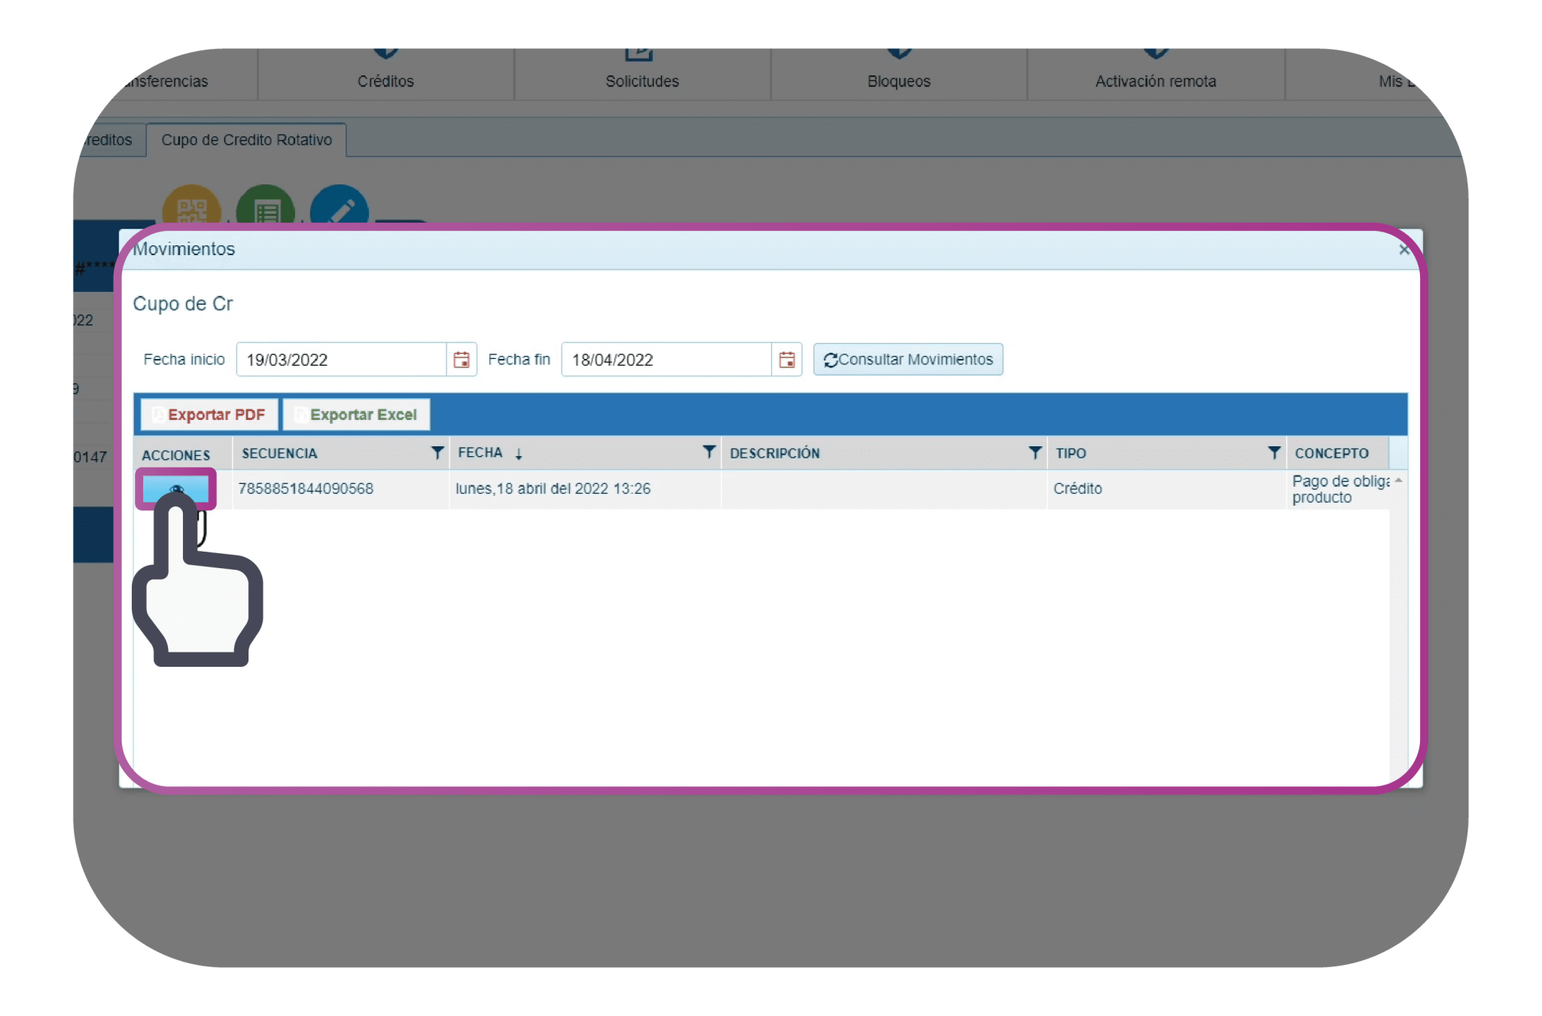Export movements to Excel
This screenshot has height=1016, width=1542.
356,415
